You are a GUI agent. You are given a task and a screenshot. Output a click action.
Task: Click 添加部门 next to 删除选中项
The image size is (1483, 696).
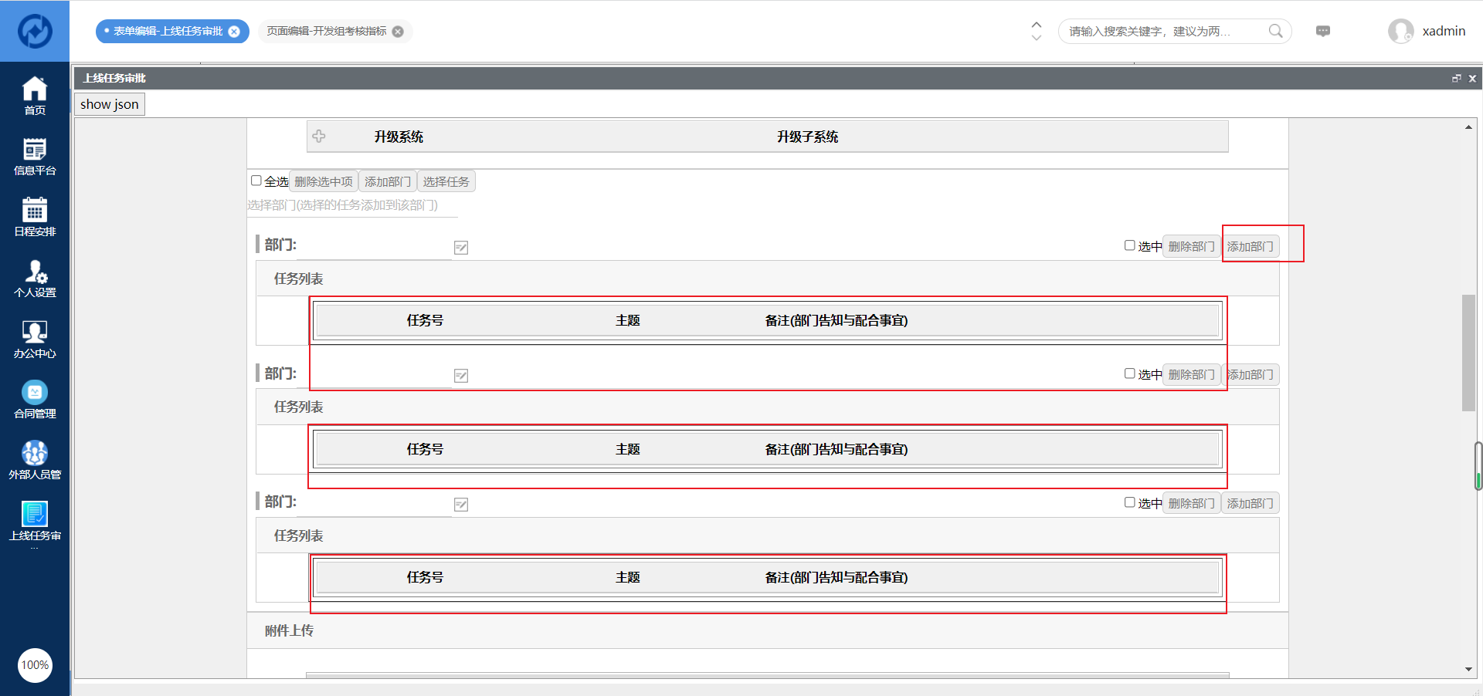pyautogui.click(x=388, y=181)
